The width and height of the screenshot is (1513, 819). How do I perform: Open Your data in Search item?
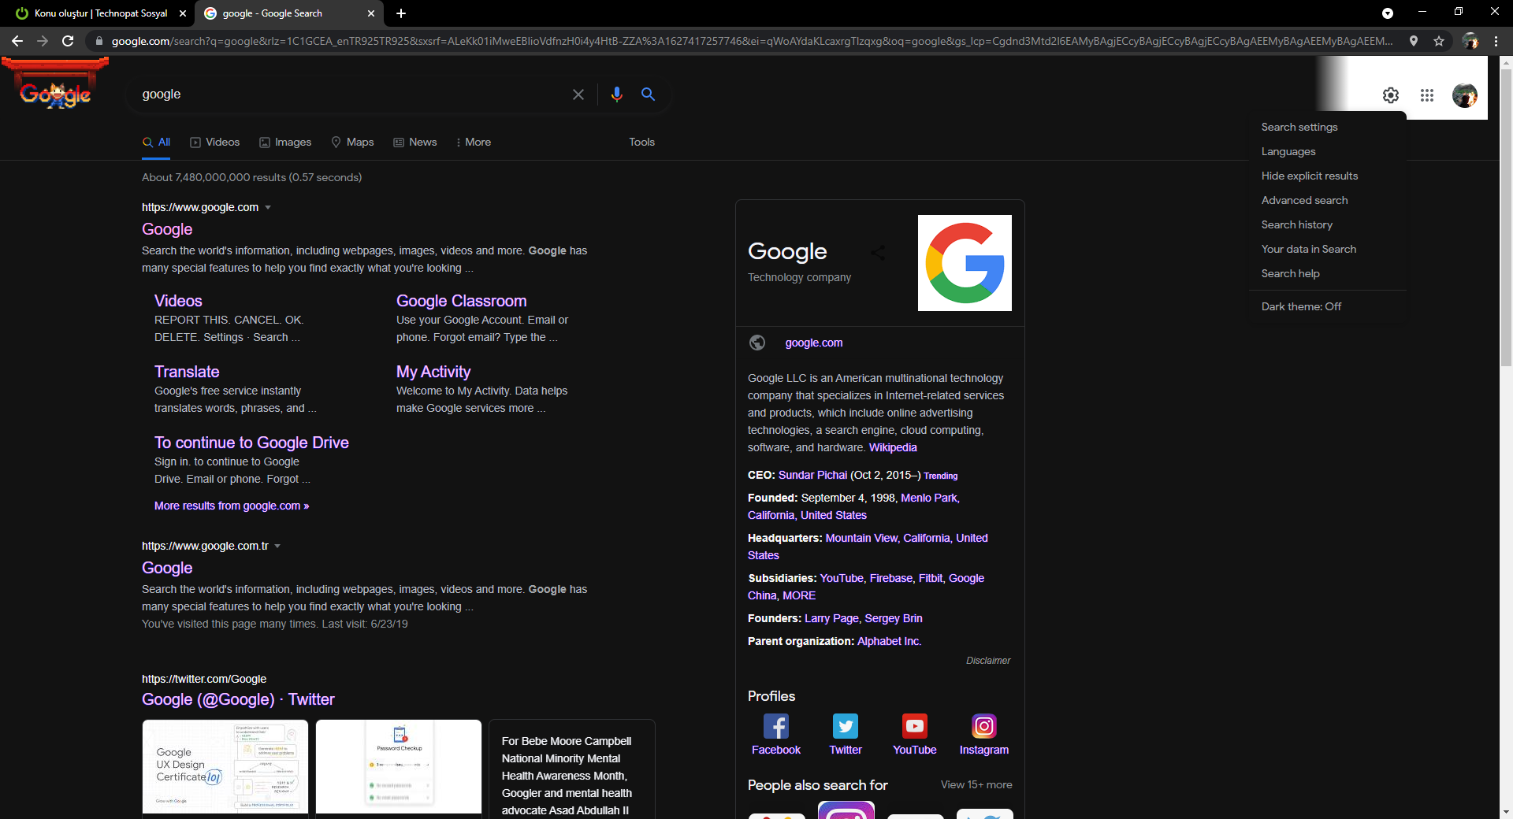pyautogui.click(x=1309, y=249)
